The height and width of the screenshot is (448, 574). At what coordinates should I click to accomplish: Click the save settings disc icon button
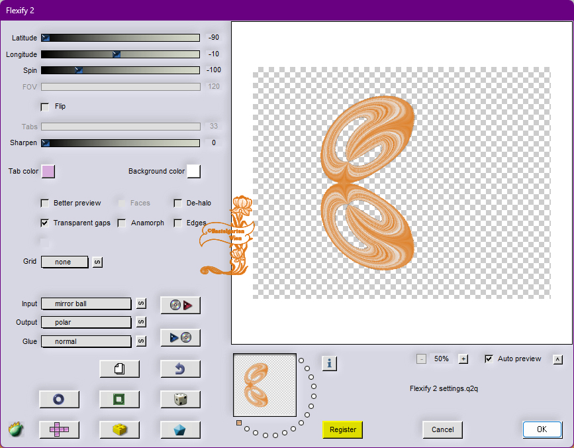click(x=180, y=337)
